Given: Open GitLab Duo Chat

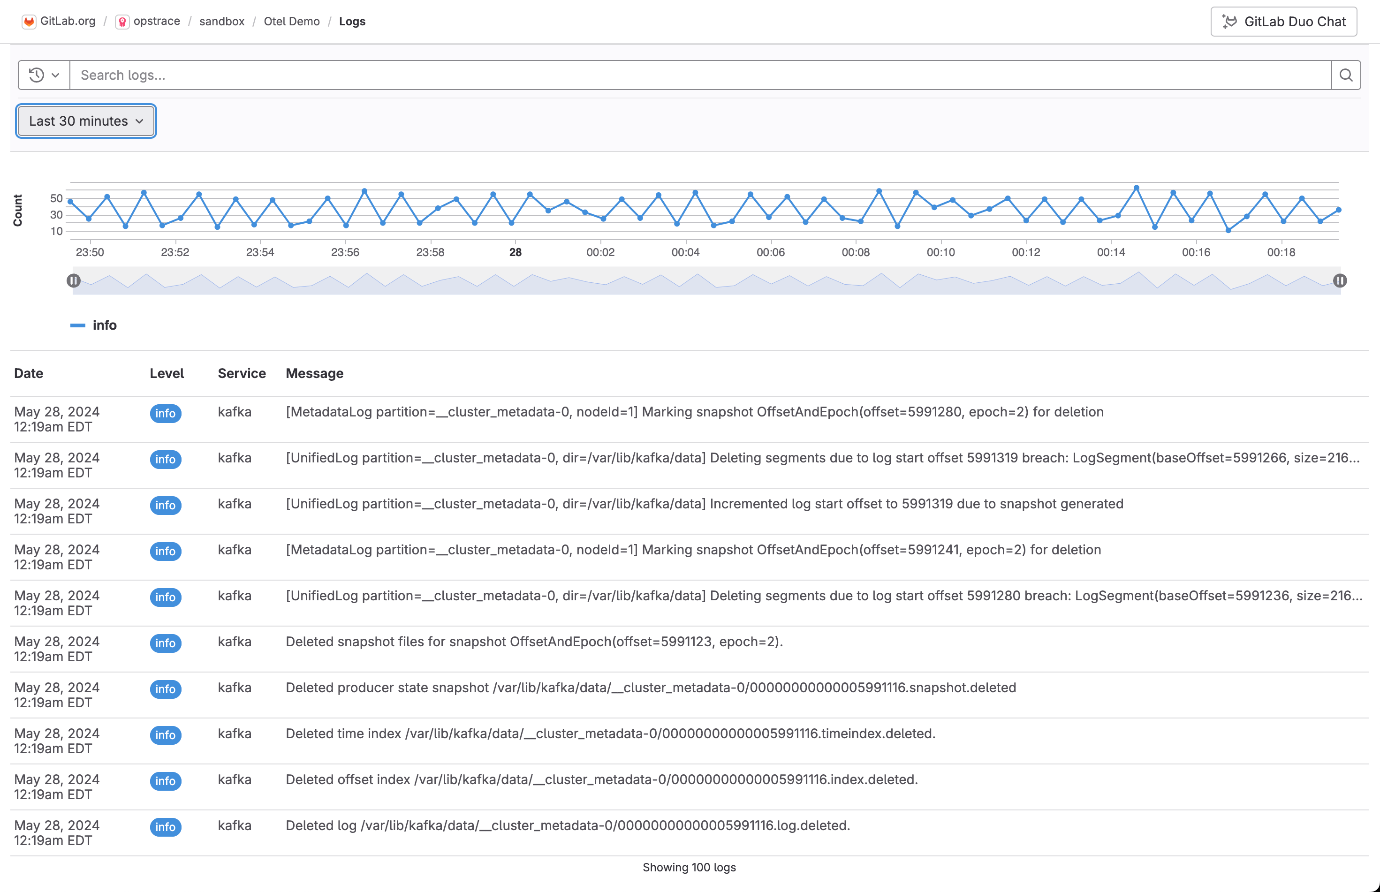Looking at the screenshot, I should [1284, 22].
